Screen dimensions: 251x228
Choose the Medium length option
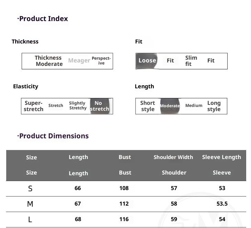pyautogui.click(x=194, y=106)
